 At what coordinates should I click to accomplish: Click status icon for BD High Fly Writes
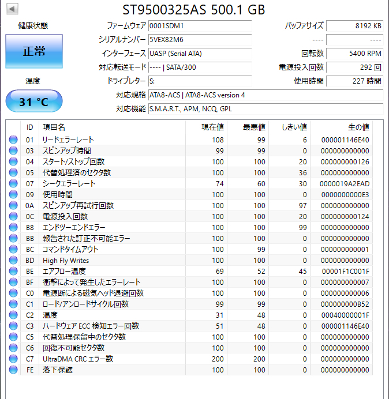pos(13,260)
